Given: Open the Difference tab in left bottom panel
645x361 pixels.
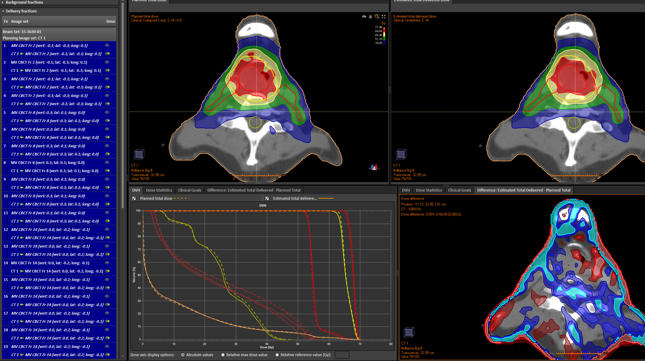Looking at the screenshot, I should [x=254, y=190].
